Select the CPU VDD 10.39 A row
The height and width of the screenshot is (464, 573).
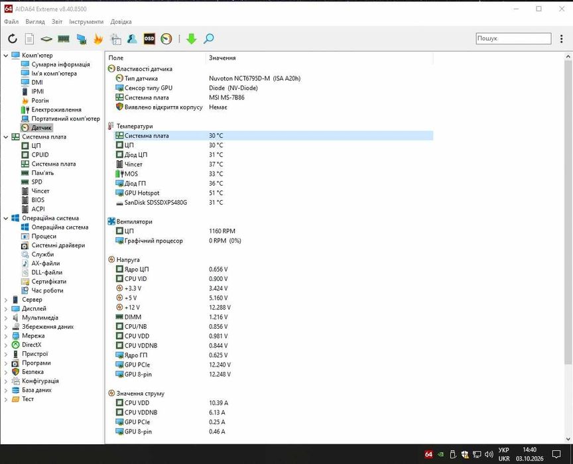pyautogui.click(x=273, y=403)
